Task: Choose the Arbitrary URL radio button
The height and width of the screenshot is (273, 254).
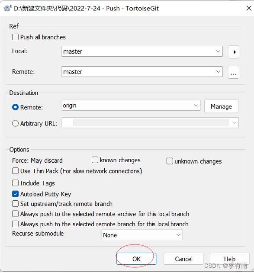Action: tap(15, 123)
